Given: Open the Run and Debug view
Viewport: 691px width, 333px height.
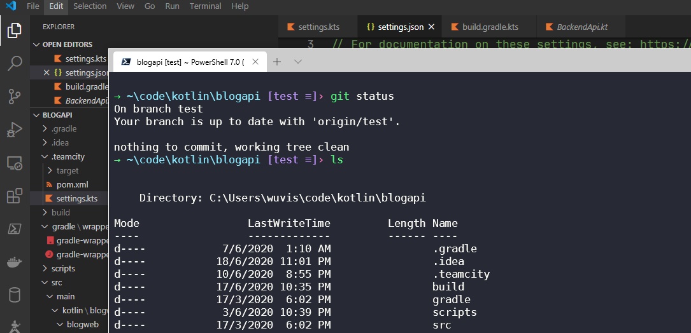Looking at the screenshot, I should pos(14,130).
